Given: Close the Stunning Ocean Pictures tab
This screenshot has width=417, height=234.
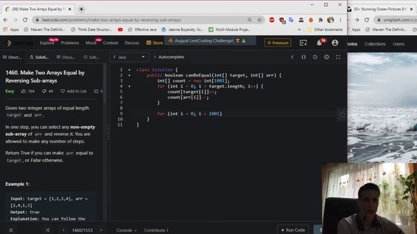Looking at the screenshot, I should 411,9.
